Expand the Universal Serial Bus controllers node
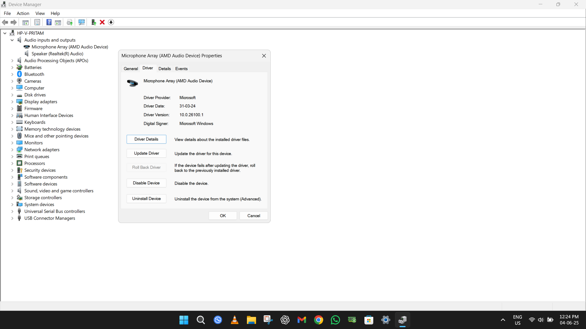 (12, 211)
